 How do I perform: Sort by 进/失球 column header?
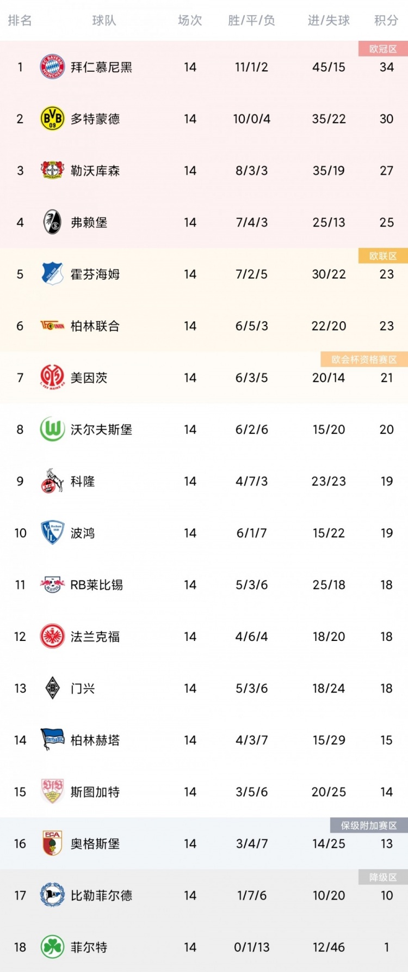[x=329, y=21]
